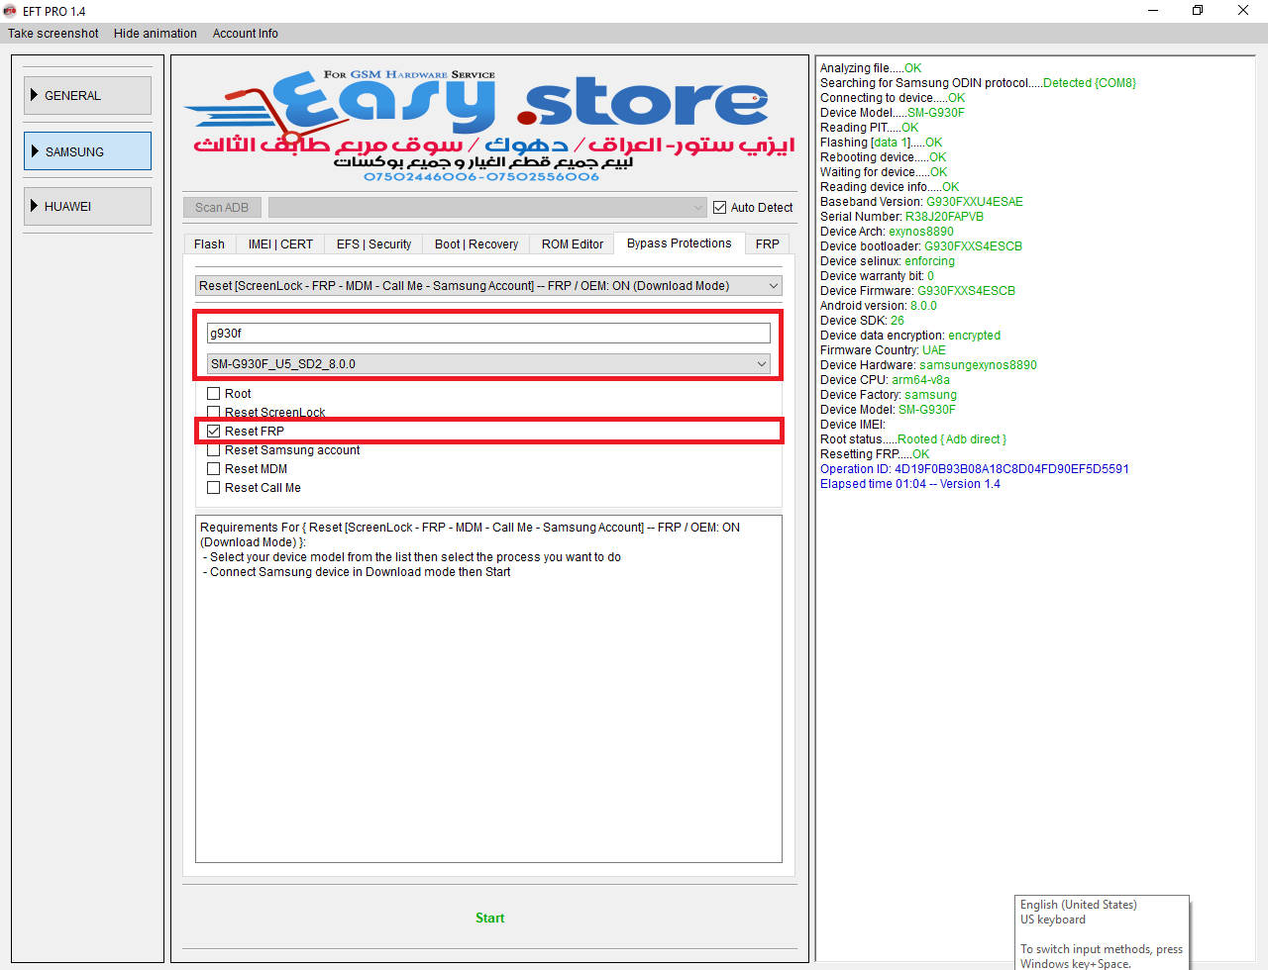
Task: Click the Firmware Country: UAE line
Action: (x=884, y=350)
